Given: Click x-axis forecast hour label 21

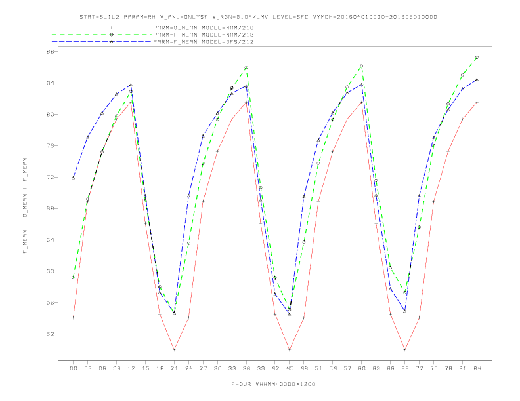Looking at the screenshot, I should pos(174,368).
